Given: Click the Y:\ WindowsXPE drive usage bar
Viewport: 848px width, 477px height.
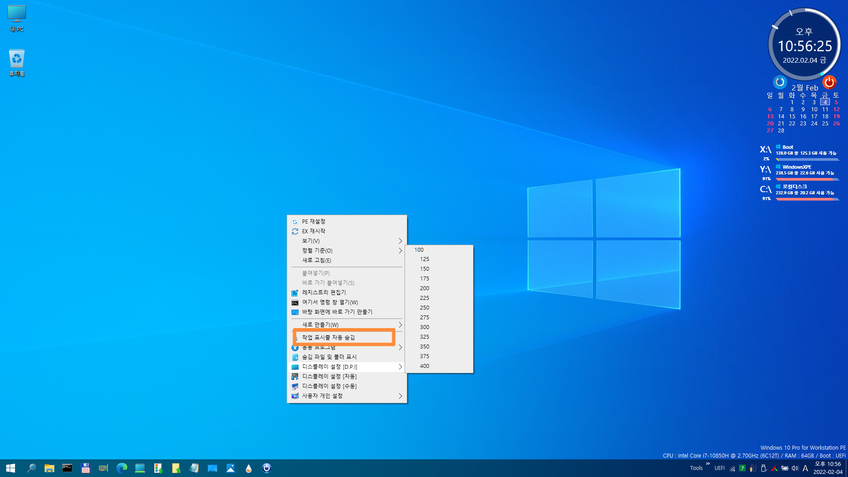Looking at the screenshot, I should [x=807, y=179].
